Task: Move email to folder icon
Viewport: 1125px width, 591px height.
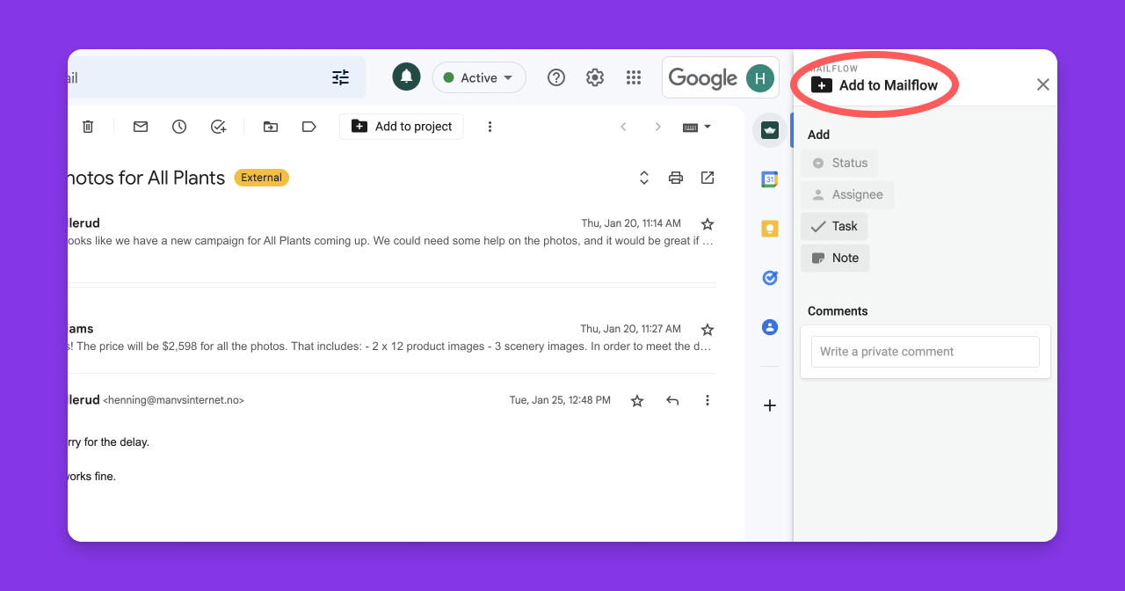Action: coord(271,127)
